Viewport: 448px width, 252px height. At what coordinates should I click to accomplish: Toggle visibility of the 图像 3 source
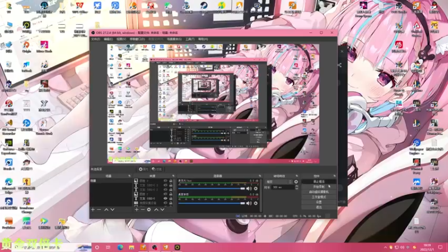point(165,181)
